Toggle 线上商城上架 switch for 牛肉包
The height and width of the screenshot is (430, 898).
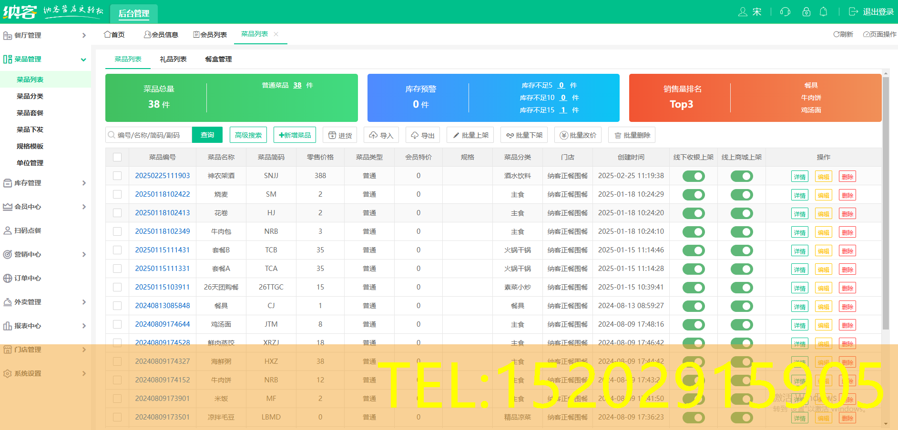(742, 232)
